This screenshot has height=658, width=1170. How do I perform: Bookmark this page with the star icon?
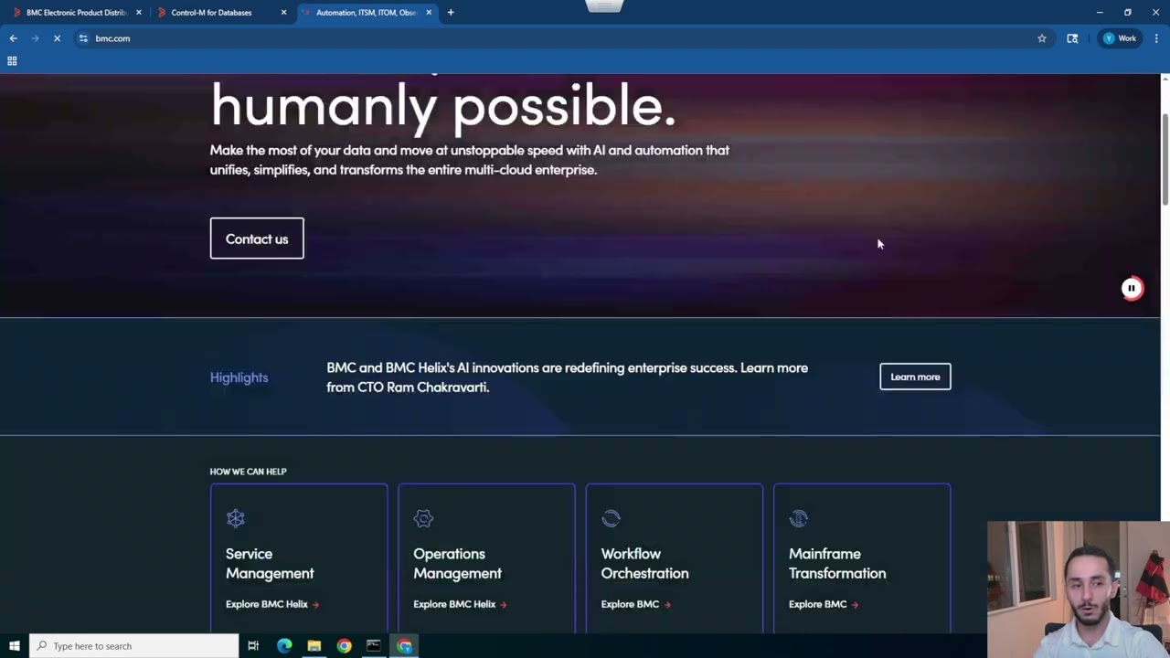[x=1042, y=38]
